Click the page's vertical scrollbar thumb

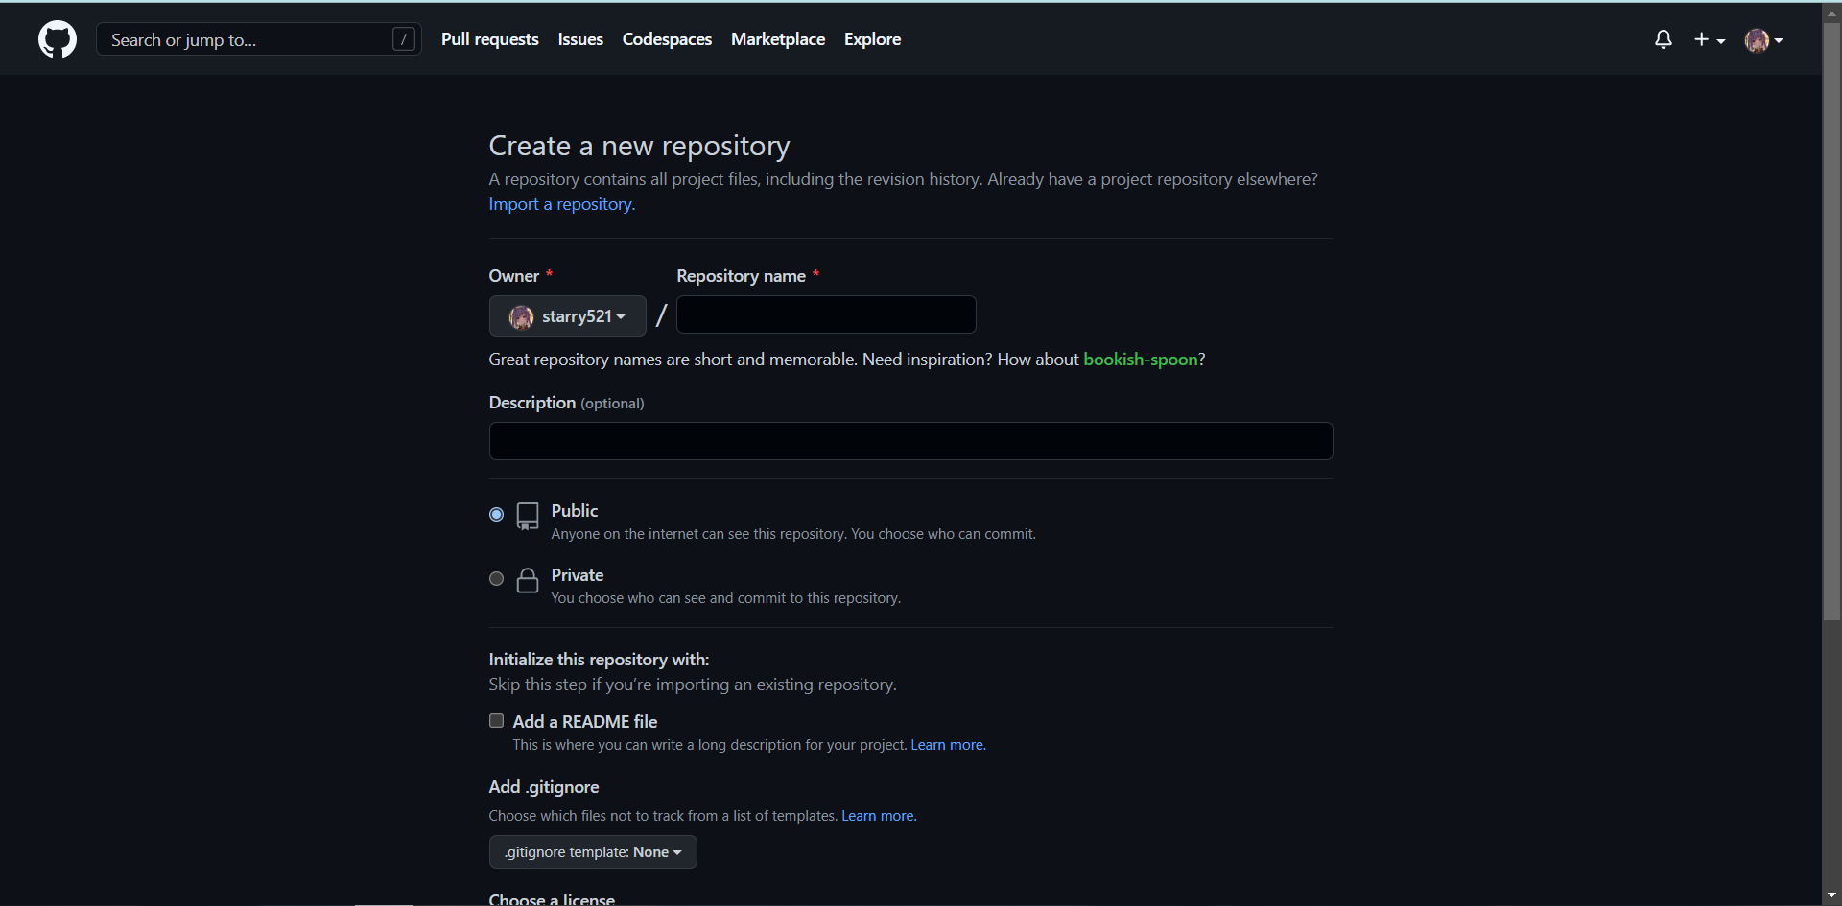point(1831,316)
